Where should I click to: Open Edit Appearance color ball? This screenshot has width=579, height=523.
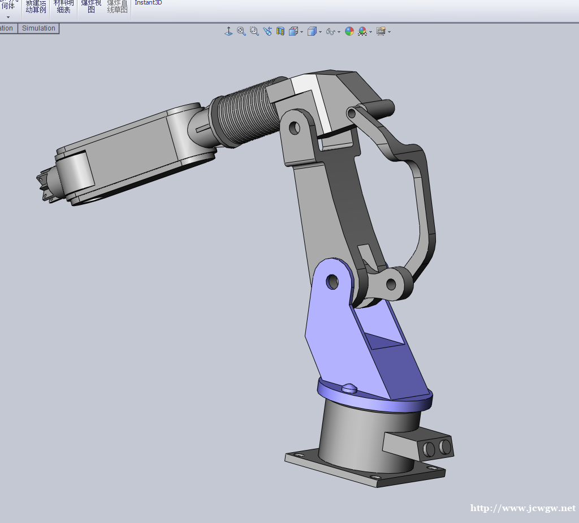pyautogui.click(x=349, y=31)
